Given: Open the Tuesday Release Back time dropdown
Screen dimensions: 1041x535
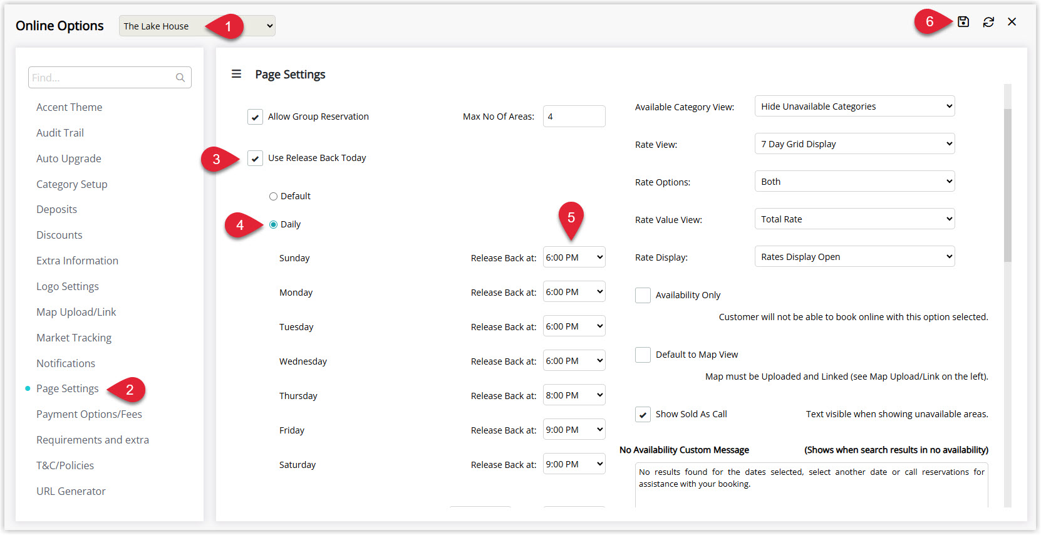Looking at the screenshot, I should coord(574,326).
